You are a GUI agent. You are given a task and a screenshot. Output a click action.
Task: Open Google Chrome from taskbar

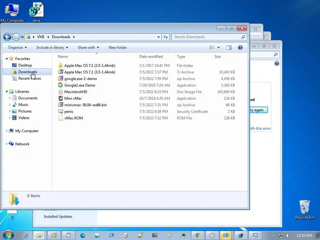197,235
